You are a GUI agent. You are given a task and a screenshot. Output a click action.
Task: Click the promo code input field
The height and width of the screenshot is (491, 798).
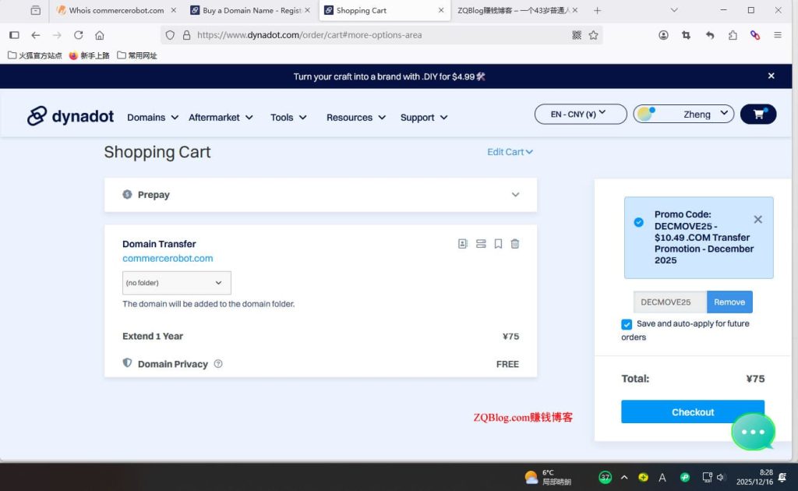tap(669, 302)
